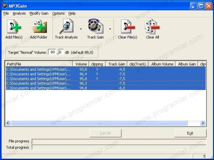Click the greyed-out Cancel button
Image resolution: width=214 pixels, height=160 pixels.
coord(105,133)
